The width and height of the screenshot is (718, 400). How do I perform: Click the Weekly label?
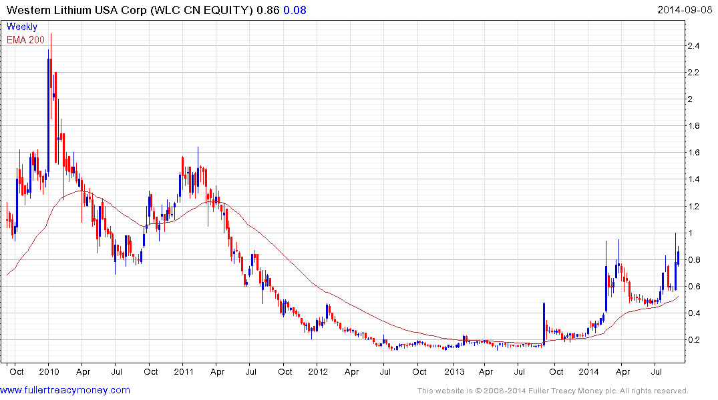[x=22, y=27]
